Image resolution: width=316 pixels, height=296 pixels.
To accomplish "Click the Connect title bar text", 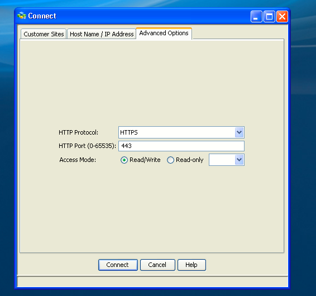I will tap(42, 16).
